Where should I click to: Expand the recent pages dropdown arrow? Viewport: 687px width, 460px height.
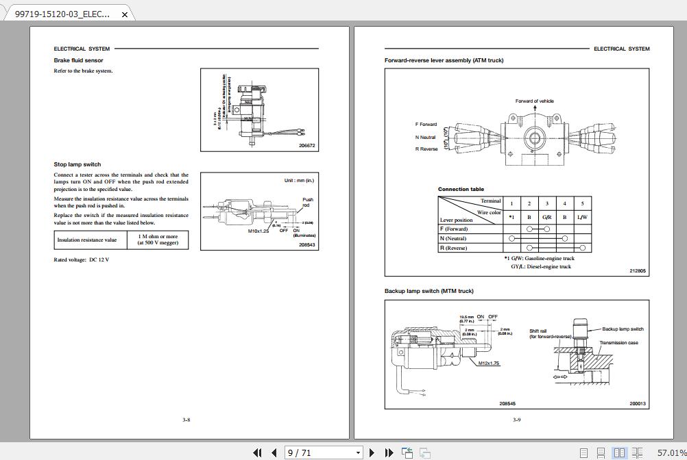pyautogui.click(x=358, y=452)
